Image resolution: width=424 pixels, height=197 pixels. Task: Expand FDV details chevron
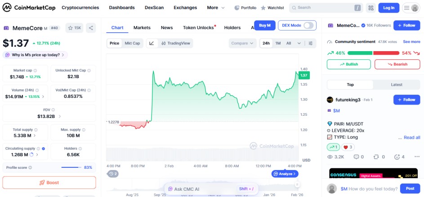pyautogui.click(x=60, y=117)
